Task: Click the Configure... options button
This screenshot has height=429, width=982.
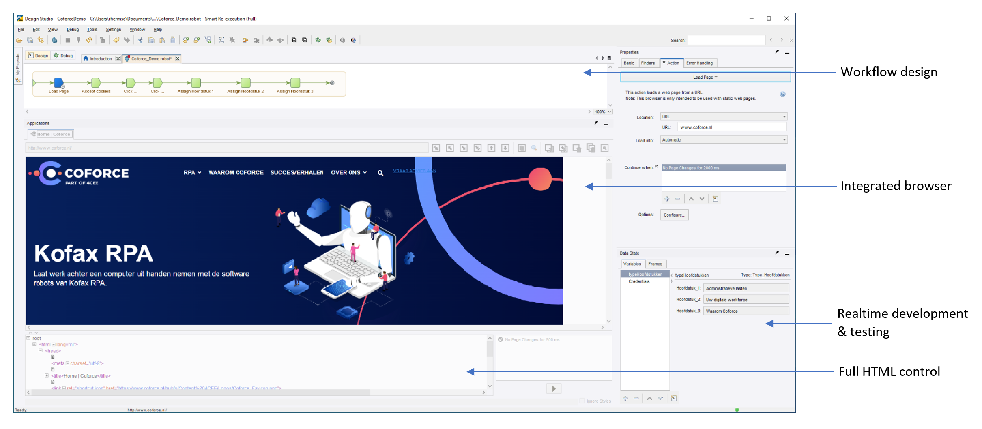Action: click(674, 215)
